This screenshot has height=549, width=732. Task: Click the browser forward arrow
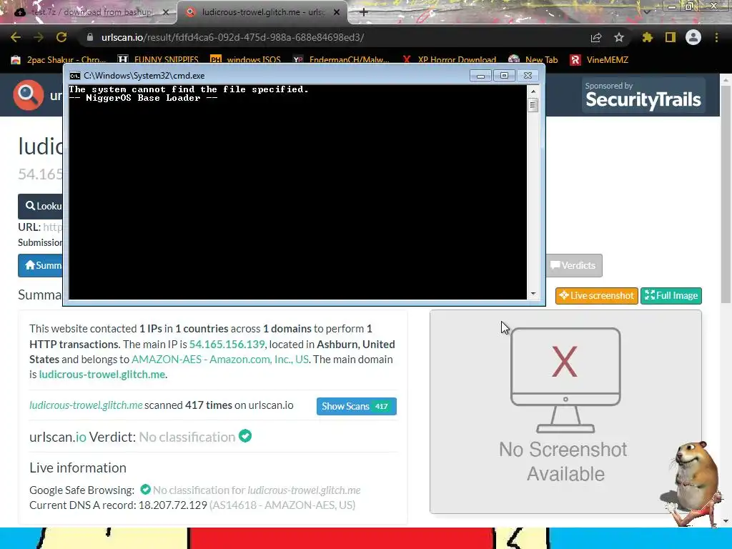click(39, 37)
